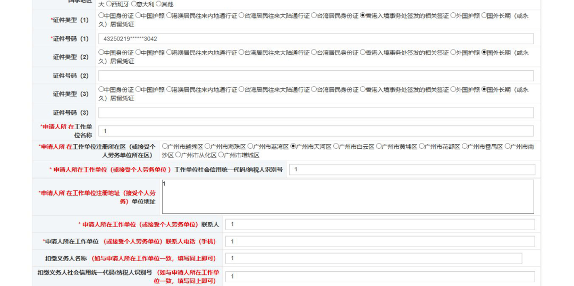This screenshot has width=574, height=286.
Task: Pick the 广州市增城区 district radio button
Action: [221, 155]
